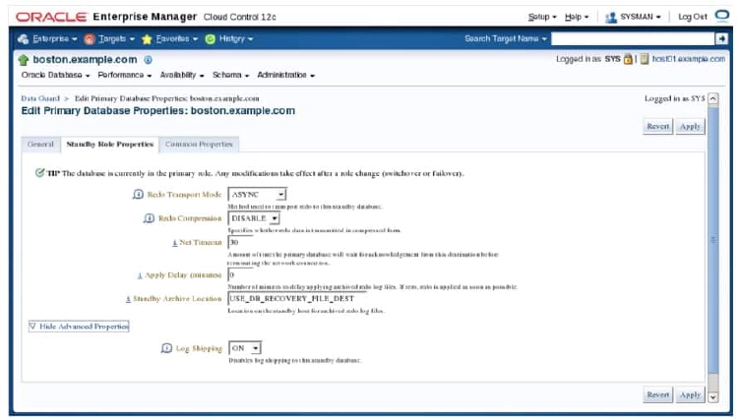738x420 pixels.
Task: Open the Redo Transport Mode ASYNC dropdown
Action: coord(258,194)
